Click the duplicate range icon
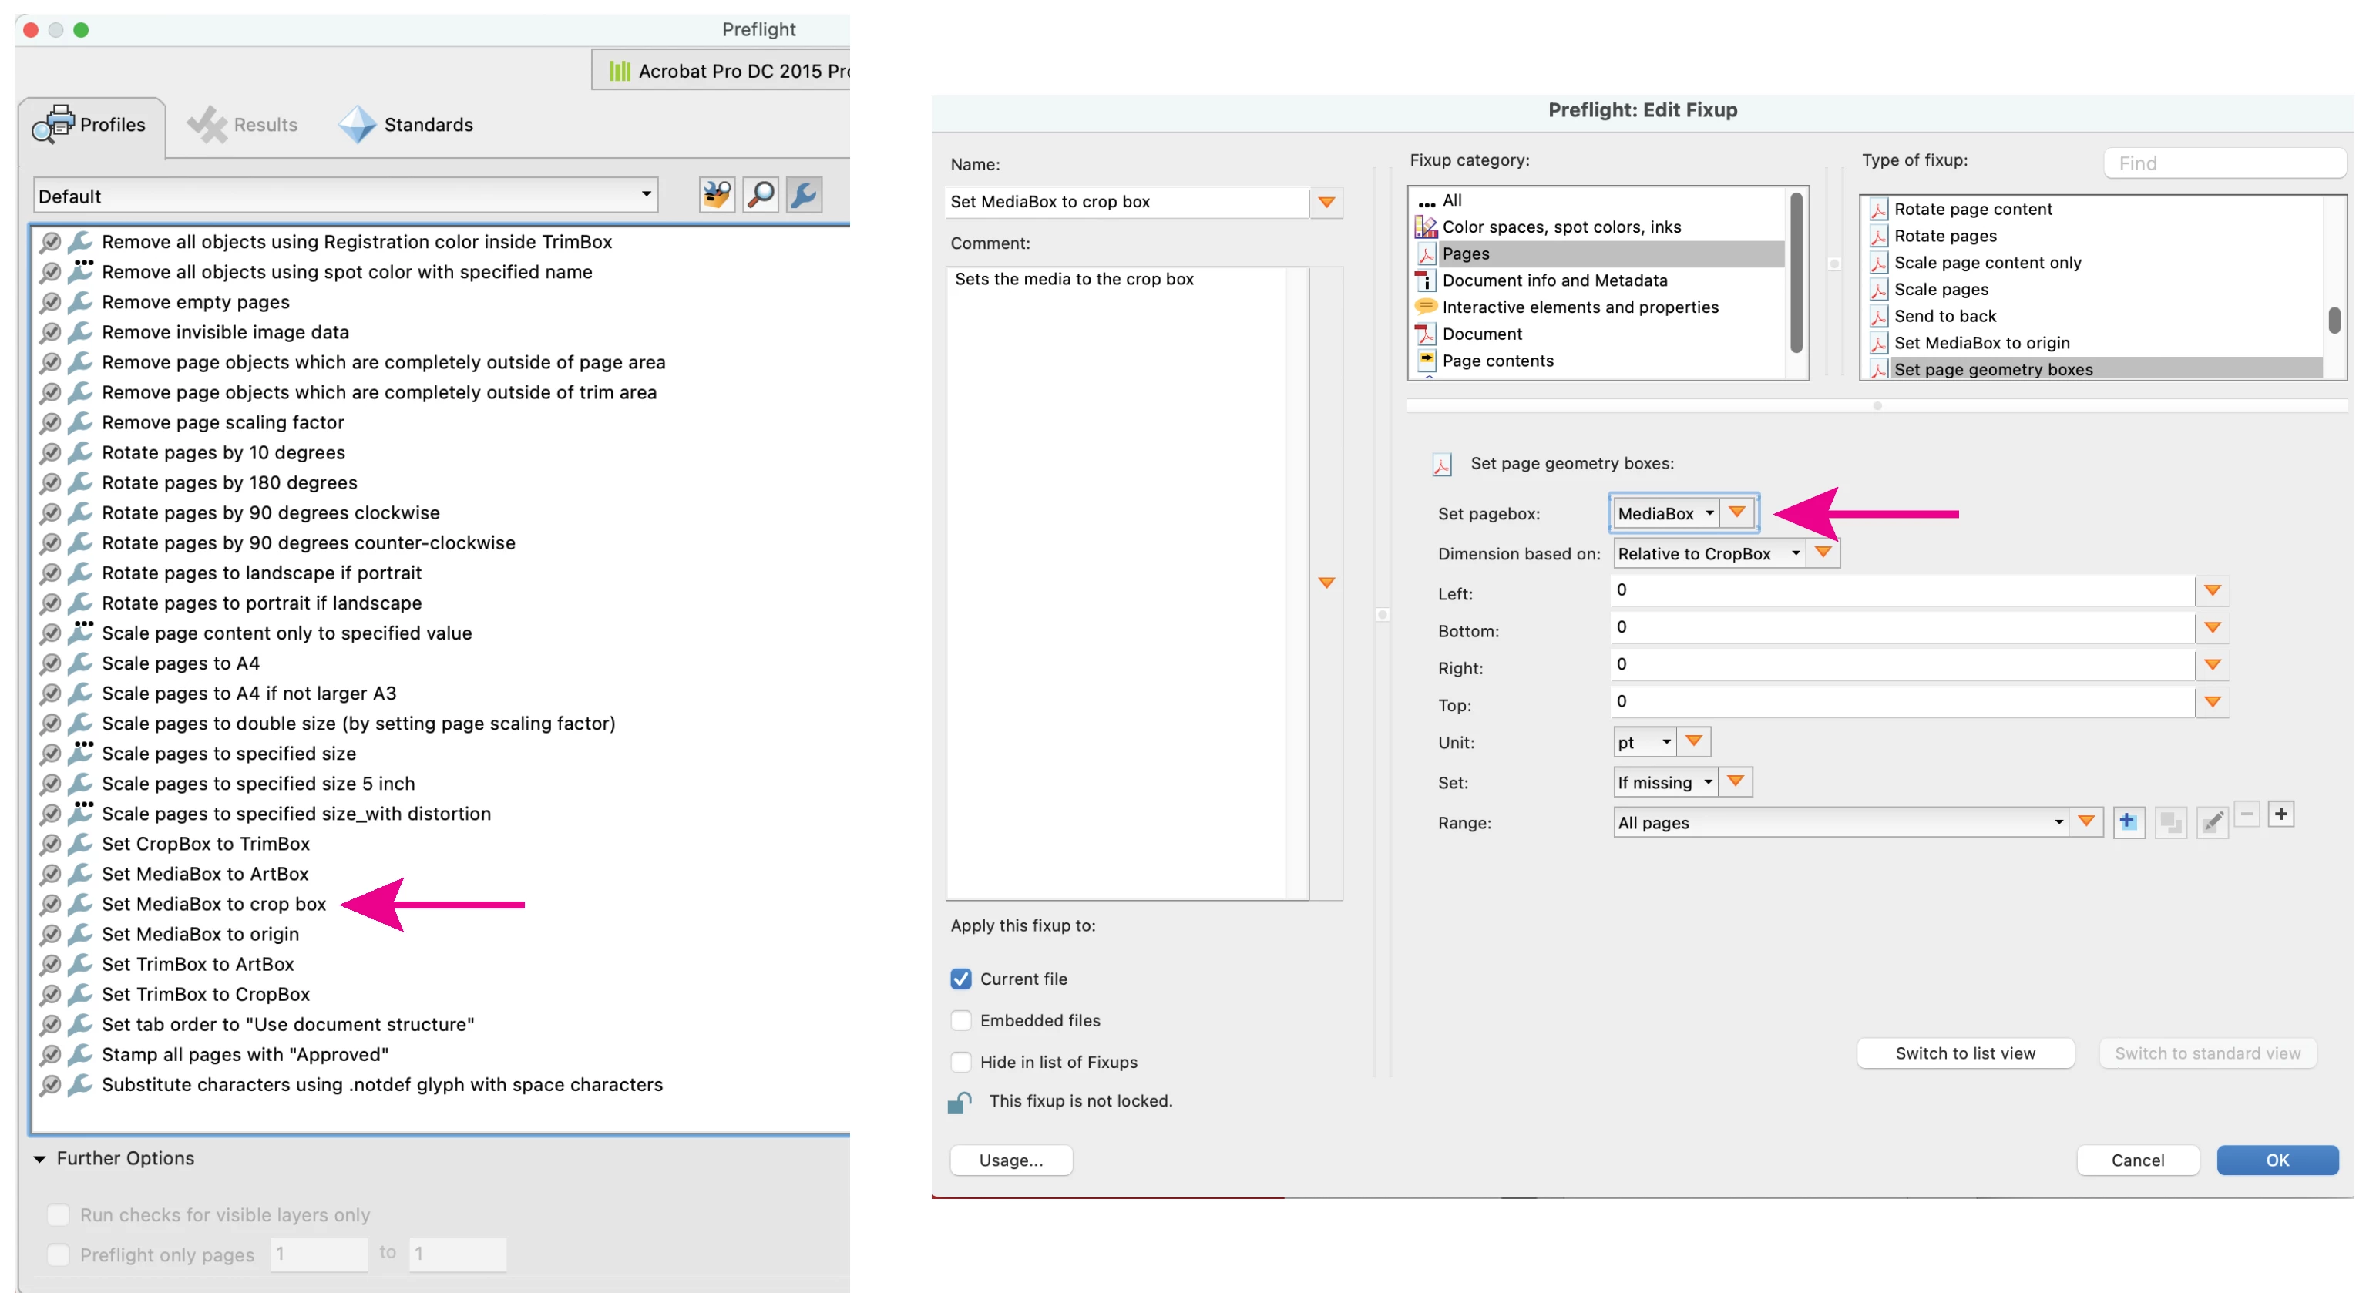 [2170, 822]
